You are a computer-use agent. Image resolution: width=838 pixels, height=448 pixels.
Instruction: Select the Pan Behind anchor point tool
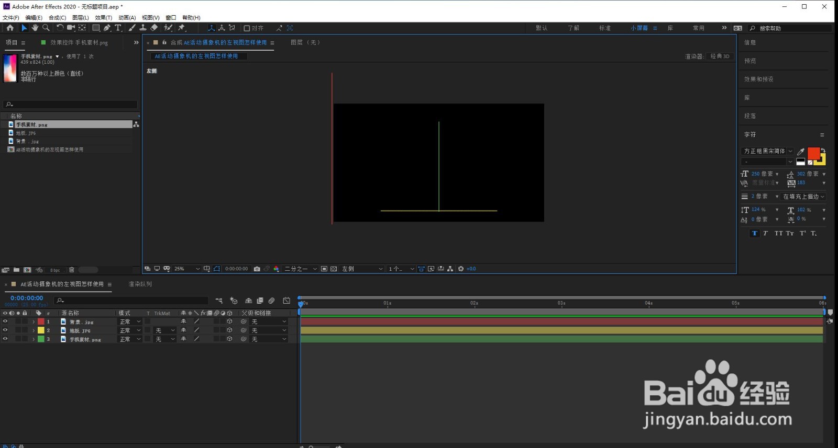point(82,28)
